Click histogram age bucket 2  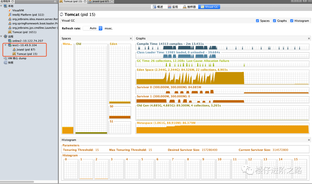pos(101,169)
